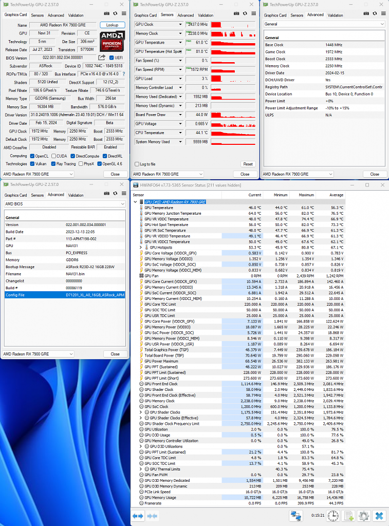This screenshot has height=526, width=389.
Task: Toggle the OpenGL 4.6 checkbox
Action: pyautogui.click(x=99, y=164)
